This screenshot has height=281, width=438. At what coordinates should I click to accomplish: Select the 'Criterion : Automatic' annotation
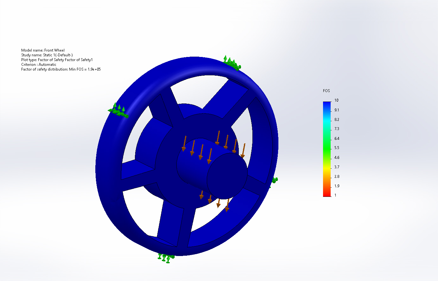[x=39, y=65]
